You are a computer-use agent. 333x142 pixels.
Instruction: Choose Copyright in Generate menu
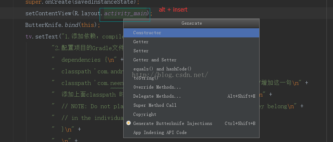click(191, 114)
